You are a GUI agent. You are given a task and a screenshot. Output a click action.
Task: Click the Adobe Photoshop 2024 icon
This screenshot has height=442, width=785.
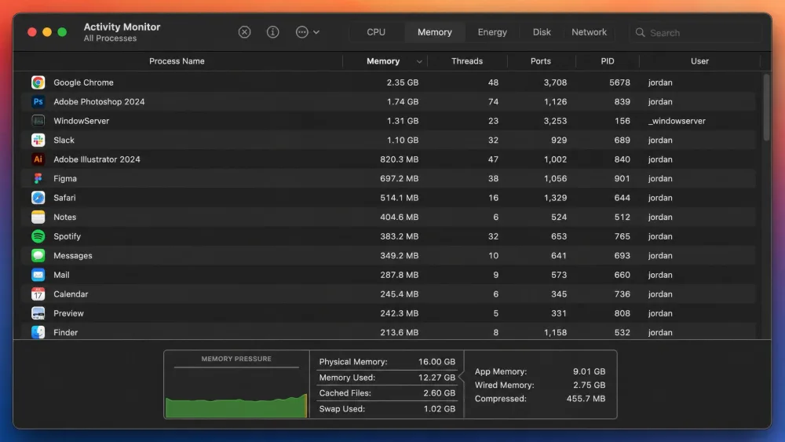[x=38, y=101]
